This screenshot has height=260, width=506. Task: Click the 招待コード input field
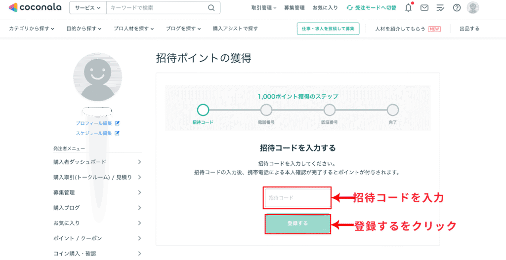click(297, 198)
